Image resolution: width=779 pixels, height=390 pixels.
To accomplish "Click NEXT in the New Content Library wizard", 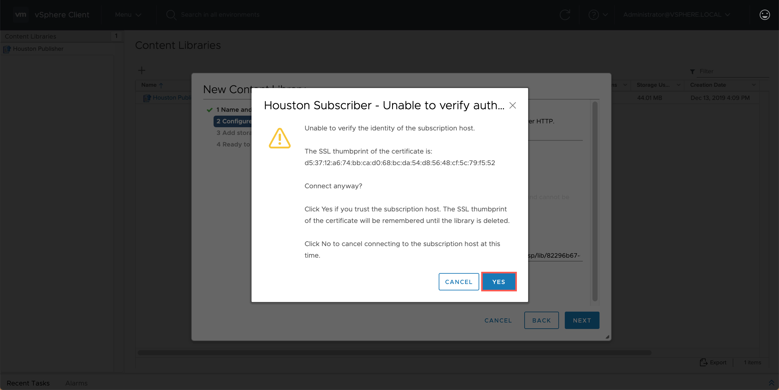I will (582, 320).
